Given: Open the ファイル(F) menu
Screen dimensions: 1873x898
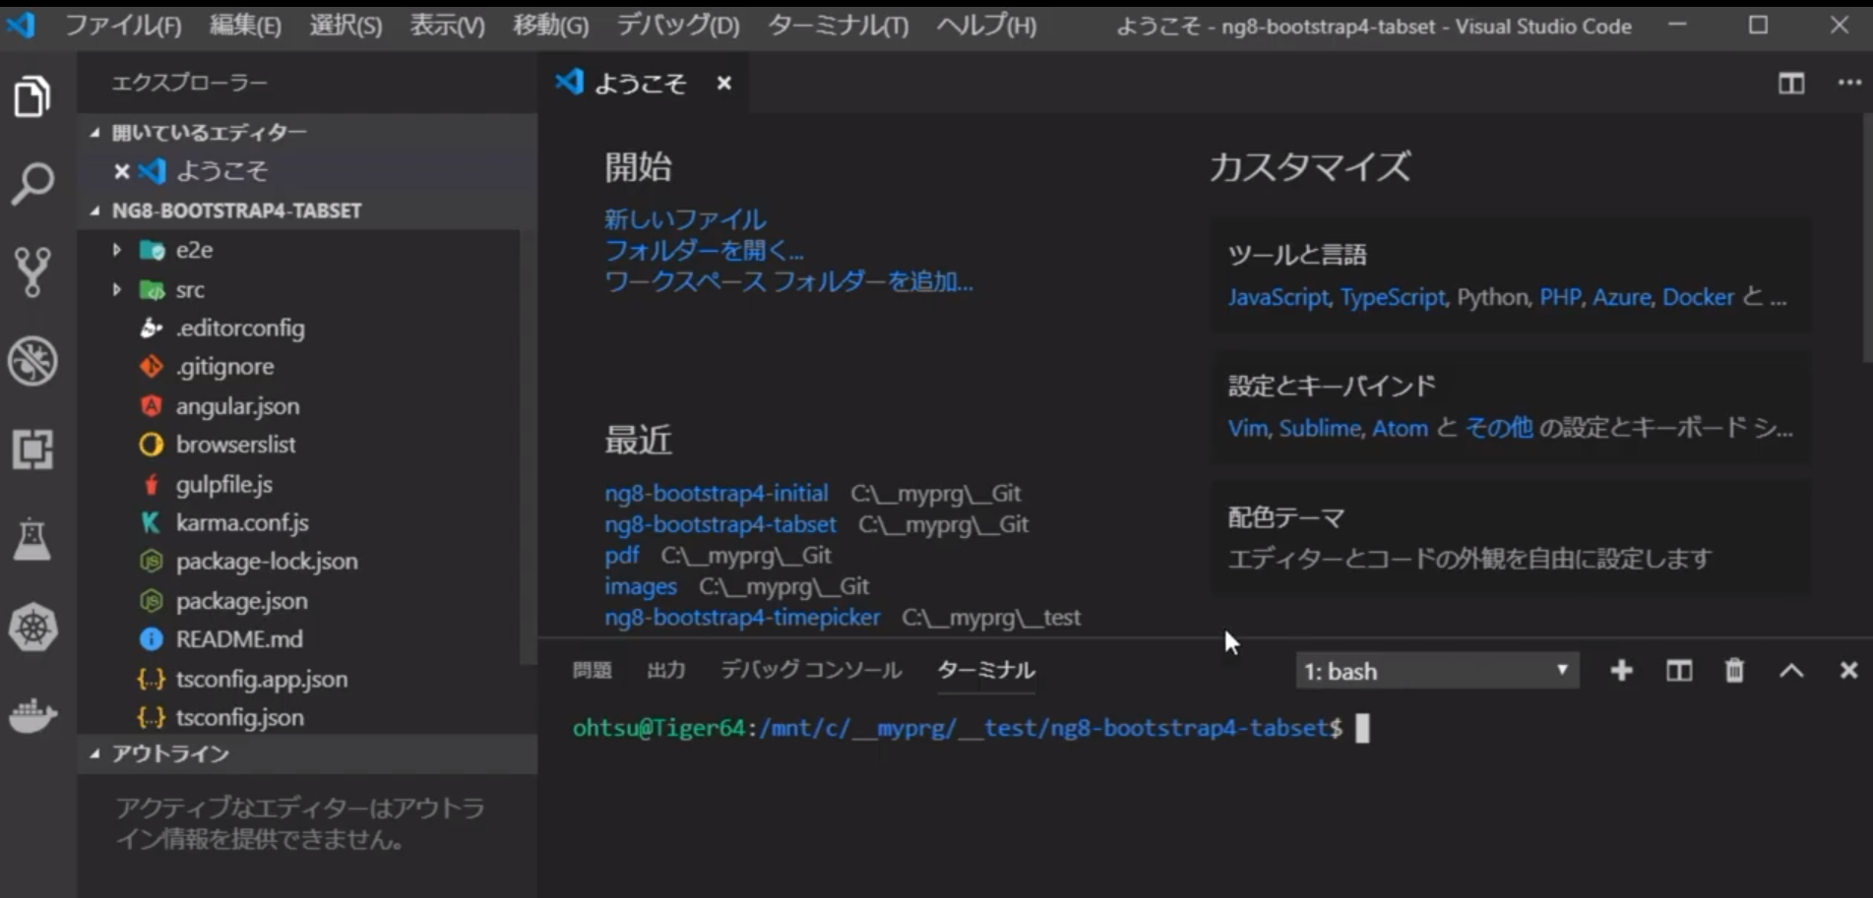Looking at the screenshot, I should pos(123,26).
